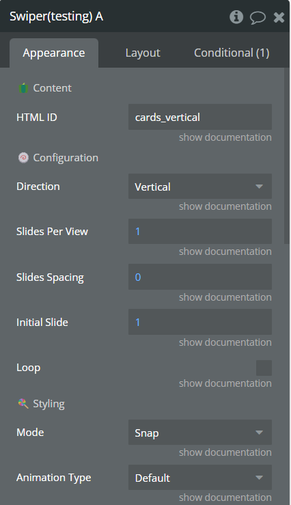291x505 pixels.
Task: Open the comments speech bubble icon
Action: [258, 17]
